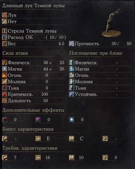Viewport: 135px width, 169px height.
Task: Select the stability guard icon beside Устойчив.
Action: (x=72, y=94)
